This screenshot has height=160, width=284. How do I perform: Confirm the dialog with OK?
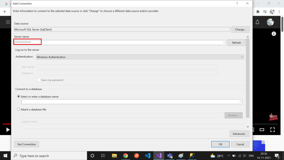220,144
